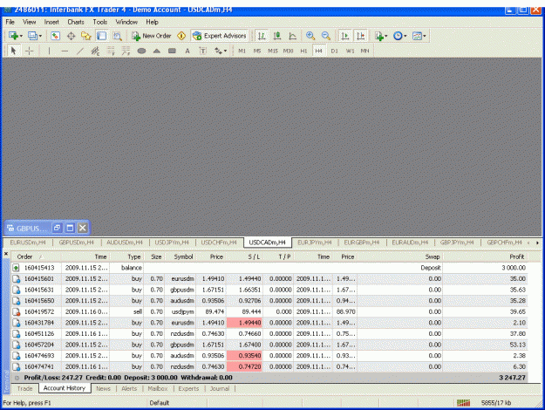Switch to the EURUSDm,H4 chart tab

[28, 243]
